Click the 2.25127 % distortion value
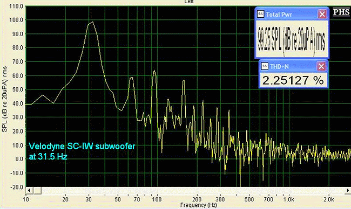Viewport: 351px width, 209px height. tap(293, 80)
